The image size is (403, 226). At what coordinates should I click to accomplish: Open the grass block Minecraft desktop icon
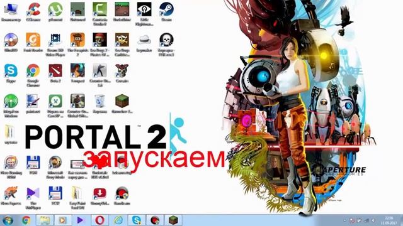(x=122, y=101)
